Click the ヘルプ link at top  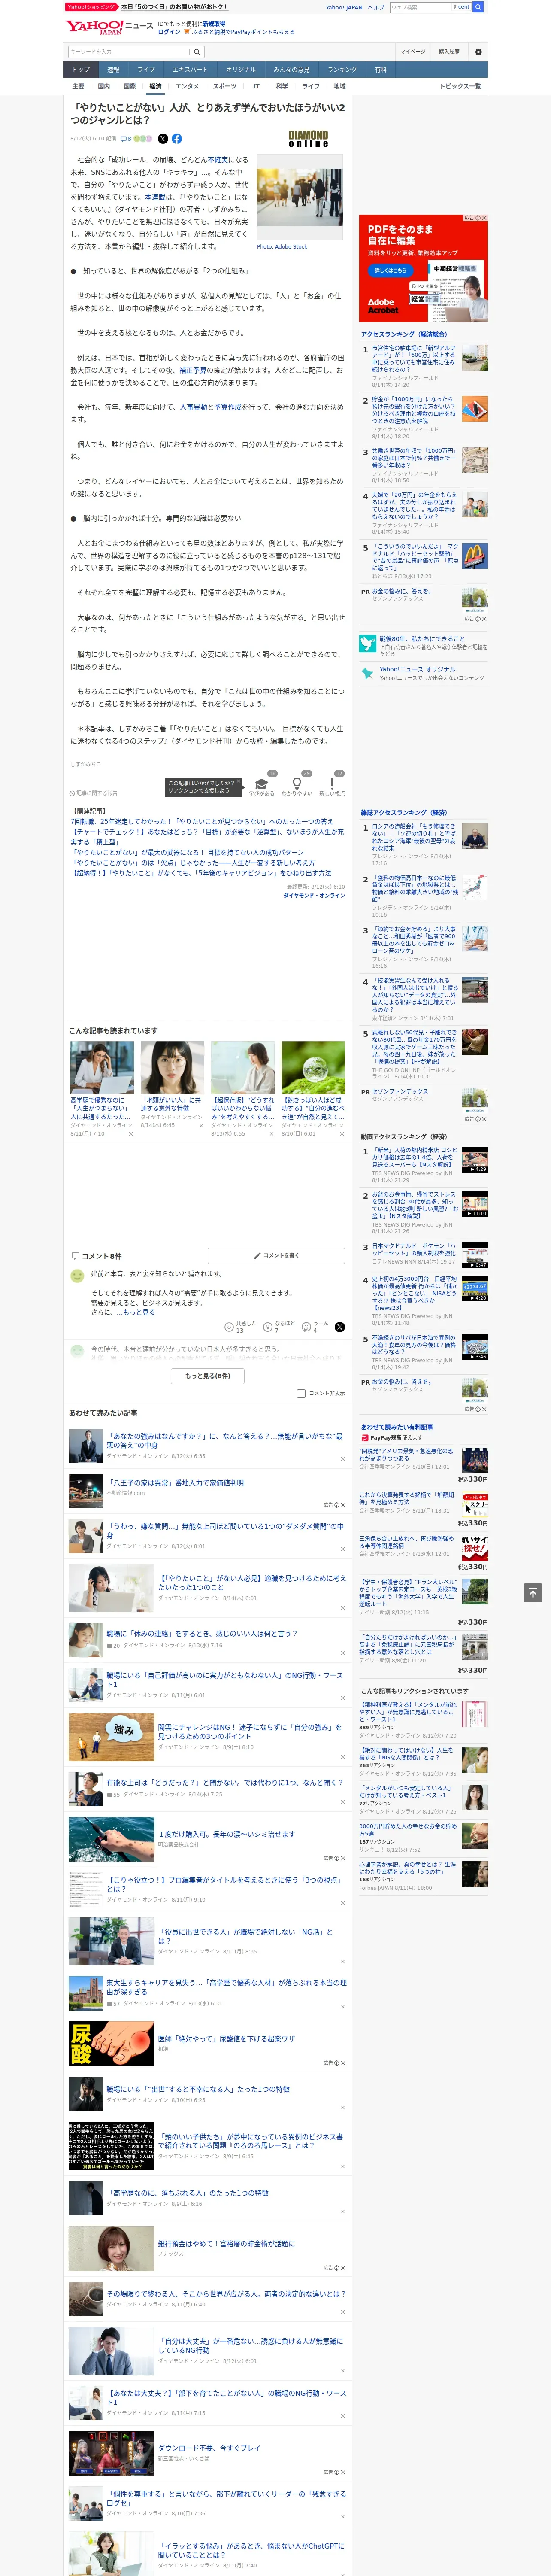376,7
